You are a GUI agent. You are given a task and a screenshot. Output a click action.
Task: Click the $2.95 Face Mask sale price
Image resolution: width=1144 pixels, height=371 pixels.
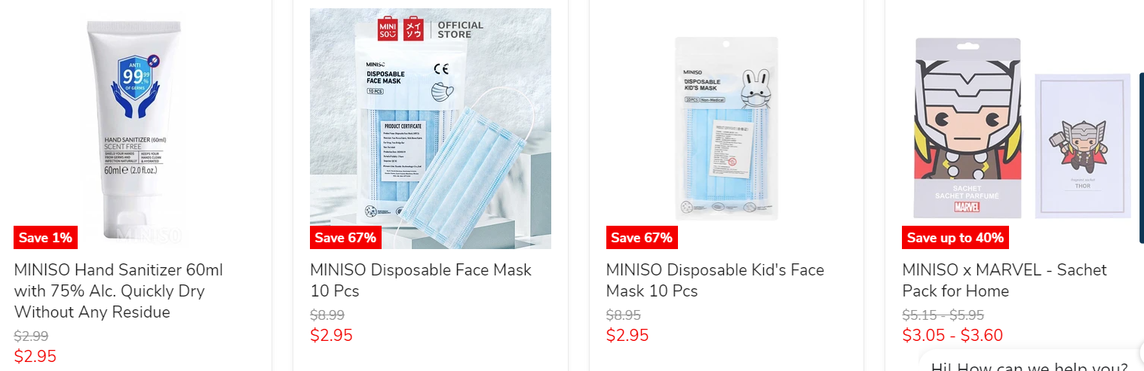(x=331, y=336)
